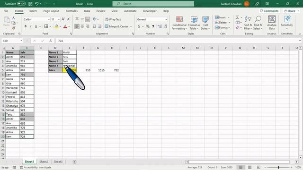Click the Insert Function fx icon

pos(51,41)
